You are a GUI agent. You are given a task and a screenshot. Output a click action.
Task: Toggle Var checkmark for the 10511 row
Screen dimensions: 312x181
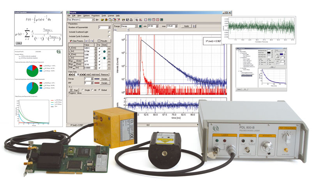(x=99, y=48)
